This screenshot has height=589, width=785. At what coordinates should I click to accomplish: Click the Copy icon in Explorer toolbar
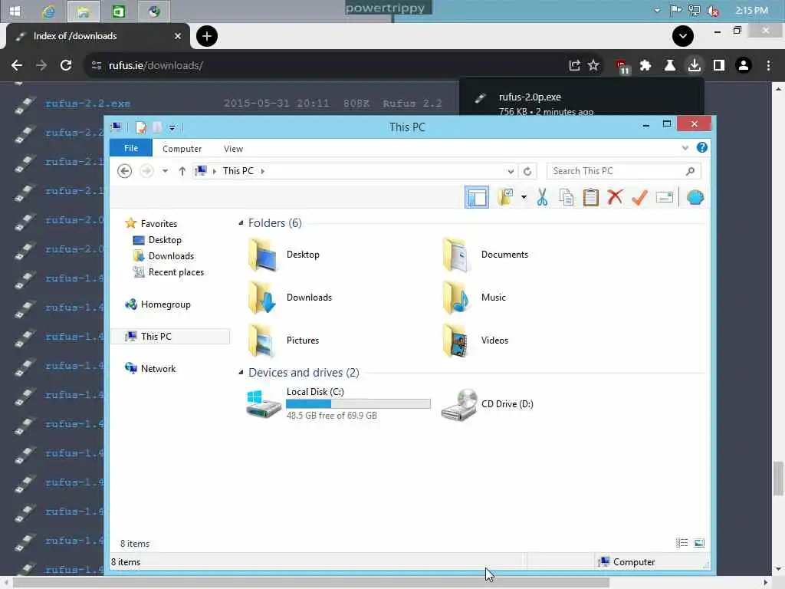click(567, 197)
